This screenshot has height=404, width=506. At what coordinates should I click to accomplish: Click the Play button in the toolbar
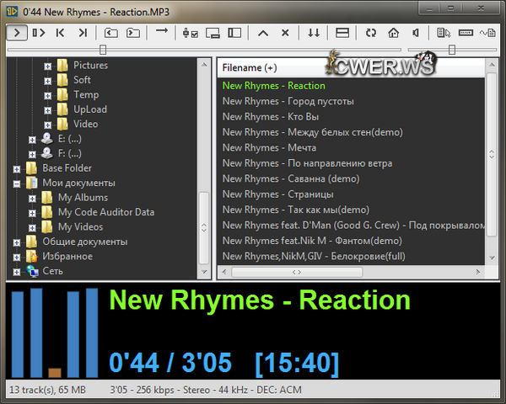click(x=17, y=33)
